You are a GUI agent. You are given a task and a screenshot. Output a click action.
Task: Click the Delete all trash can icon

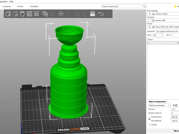22,14
